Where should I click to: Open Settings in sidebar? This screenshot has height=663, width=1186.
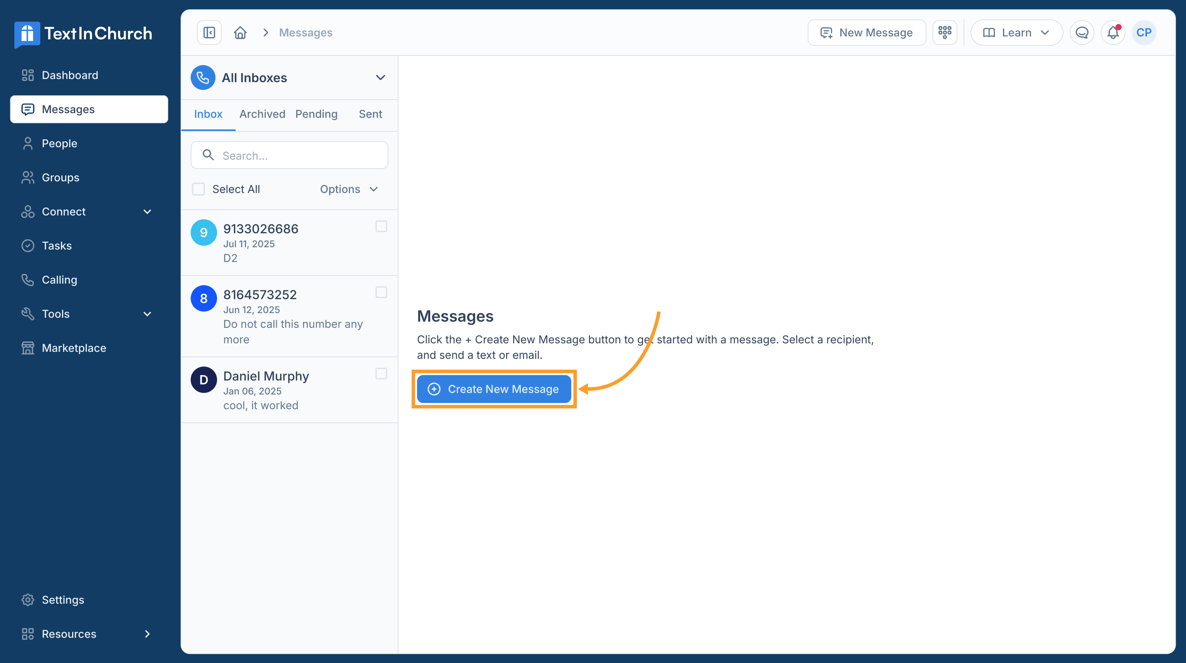(89, 599)
